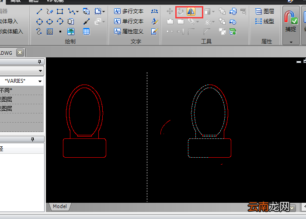Expand the boundary clip icon dropdown arrow
Image resolution: width=306 pixels, height=219 pixels.
click(104, 12)
